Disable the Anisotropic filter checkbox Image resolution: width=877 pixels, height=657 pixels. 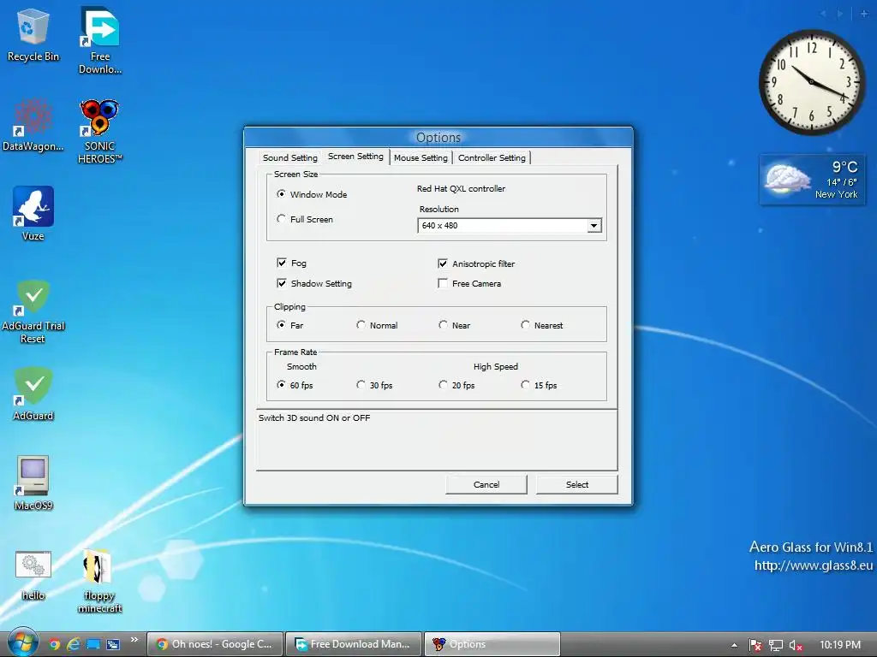tap(443, 263)
